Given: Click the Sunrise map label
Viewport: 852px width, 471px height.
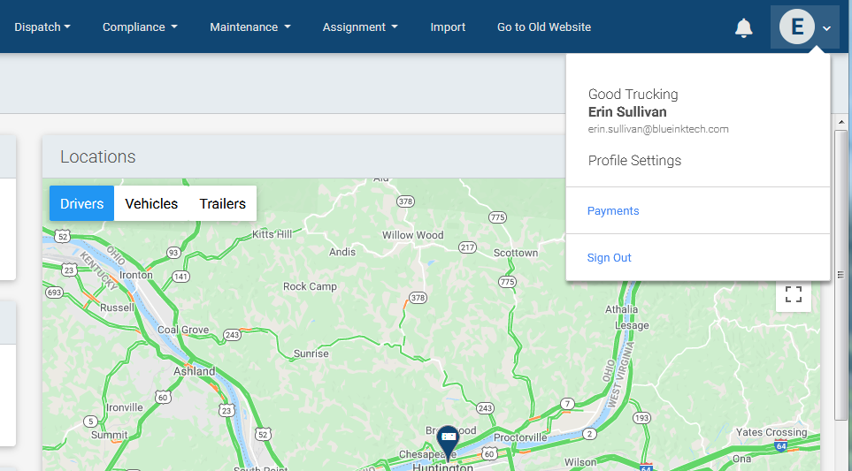Looking at the screenshot, I should (311, 353).
